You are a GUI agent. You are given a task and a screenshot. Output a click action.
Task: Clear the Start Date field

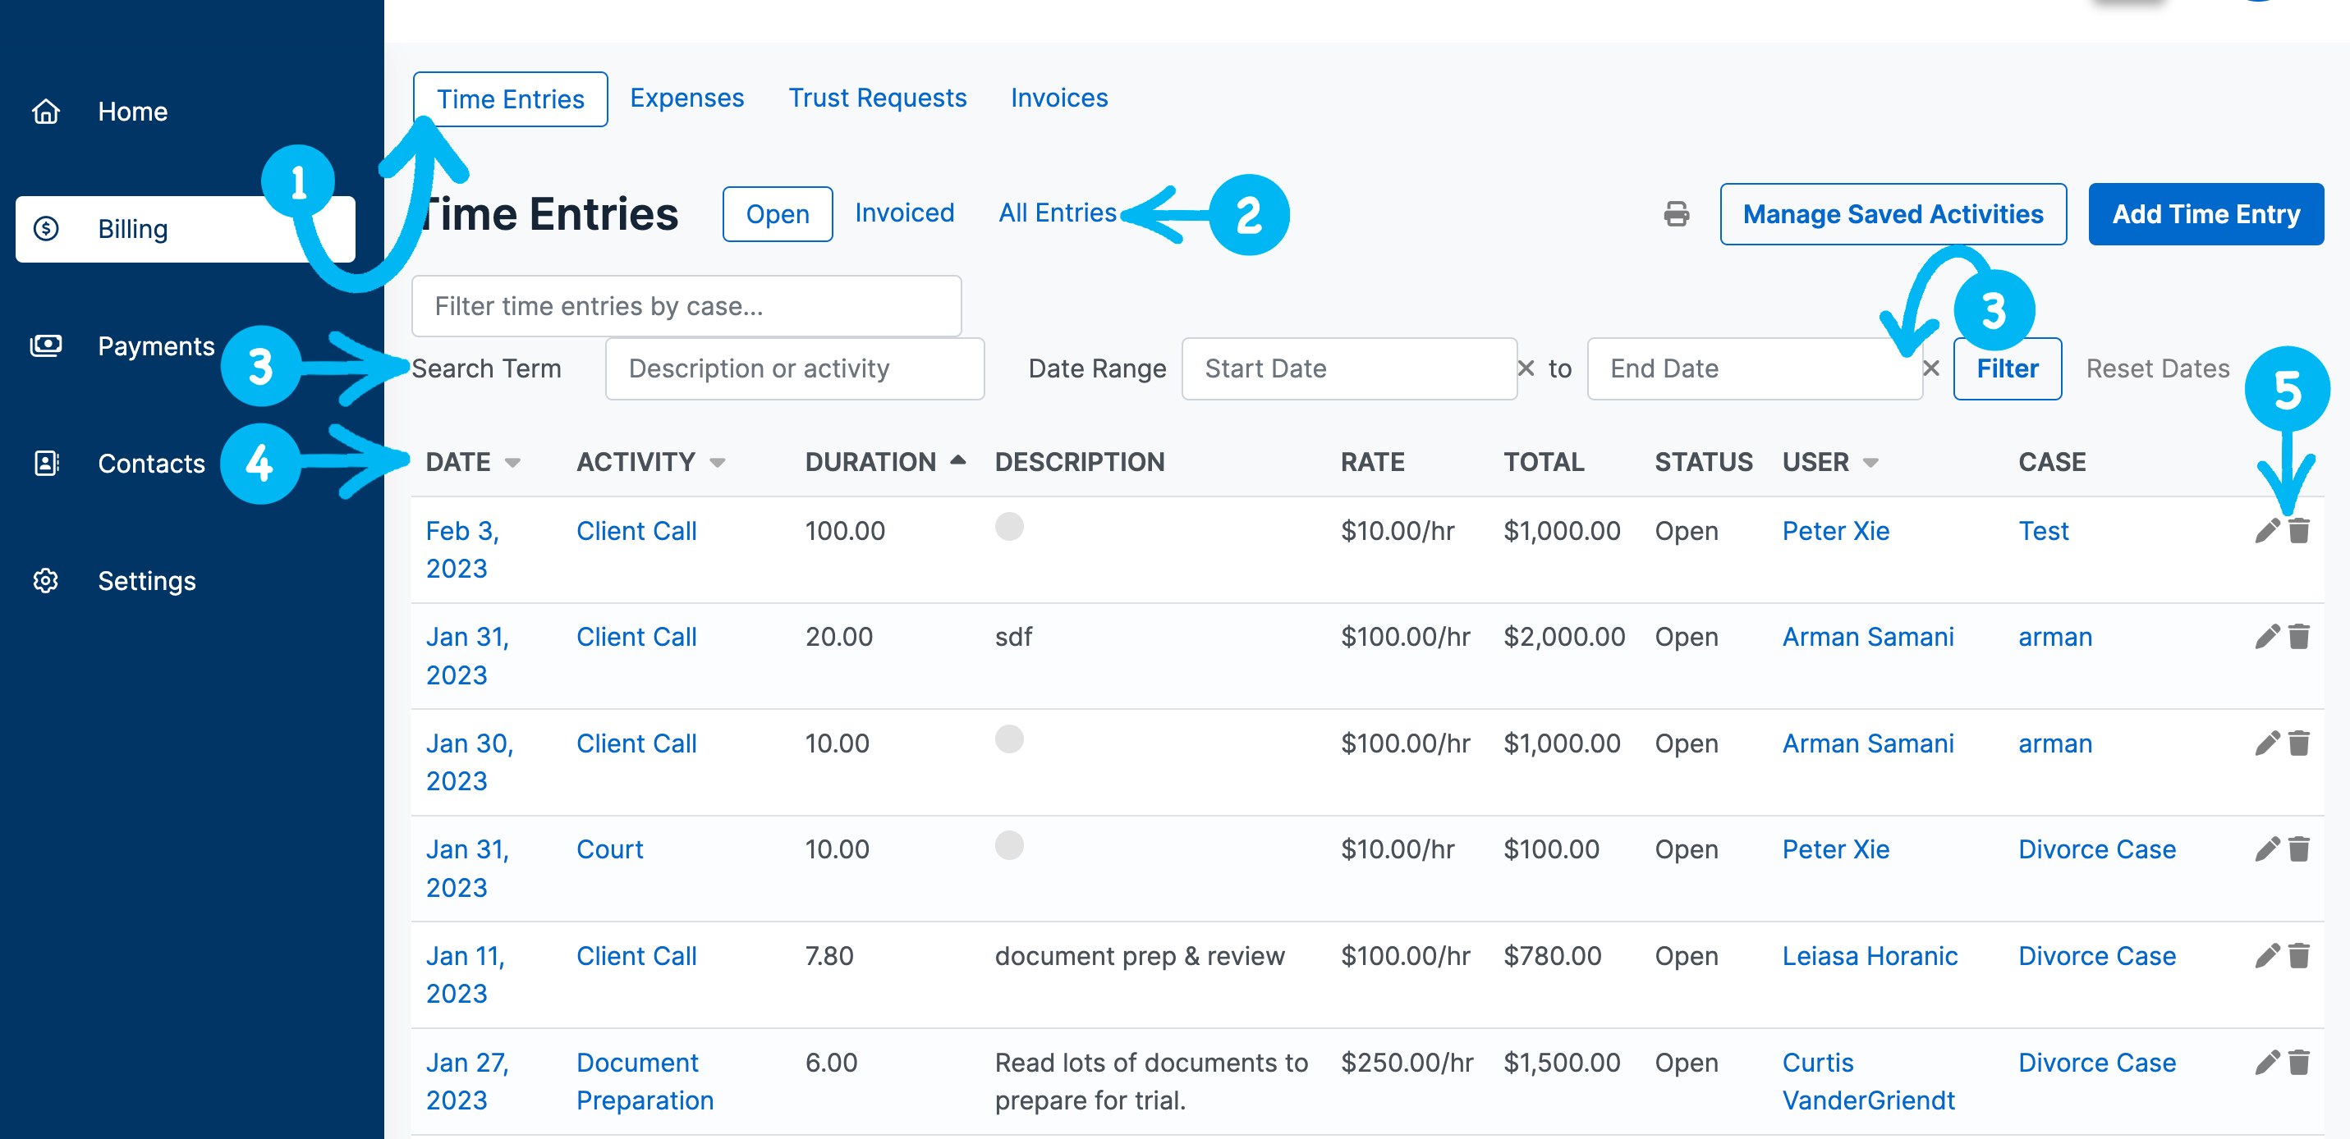coord(1526,368)
